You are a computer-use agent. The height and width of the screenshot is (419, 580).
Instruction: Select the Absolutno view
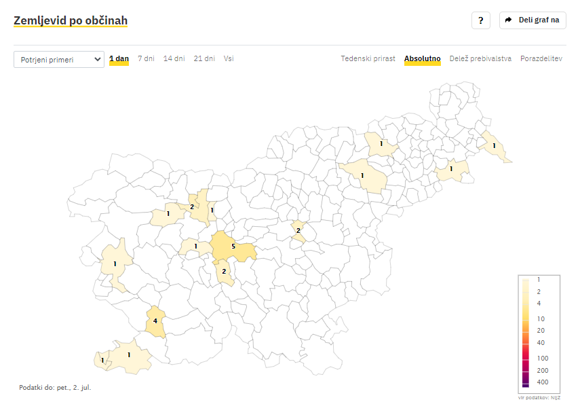click(422, 59)
